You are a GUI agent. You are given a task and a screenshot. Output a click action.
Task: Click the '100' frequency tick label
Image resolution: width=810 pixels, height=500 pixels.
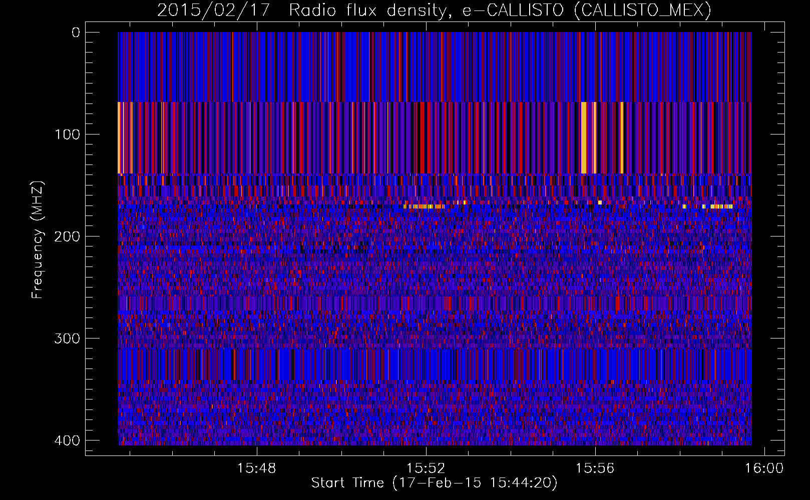pyautogui.click(x=67, y=134)
